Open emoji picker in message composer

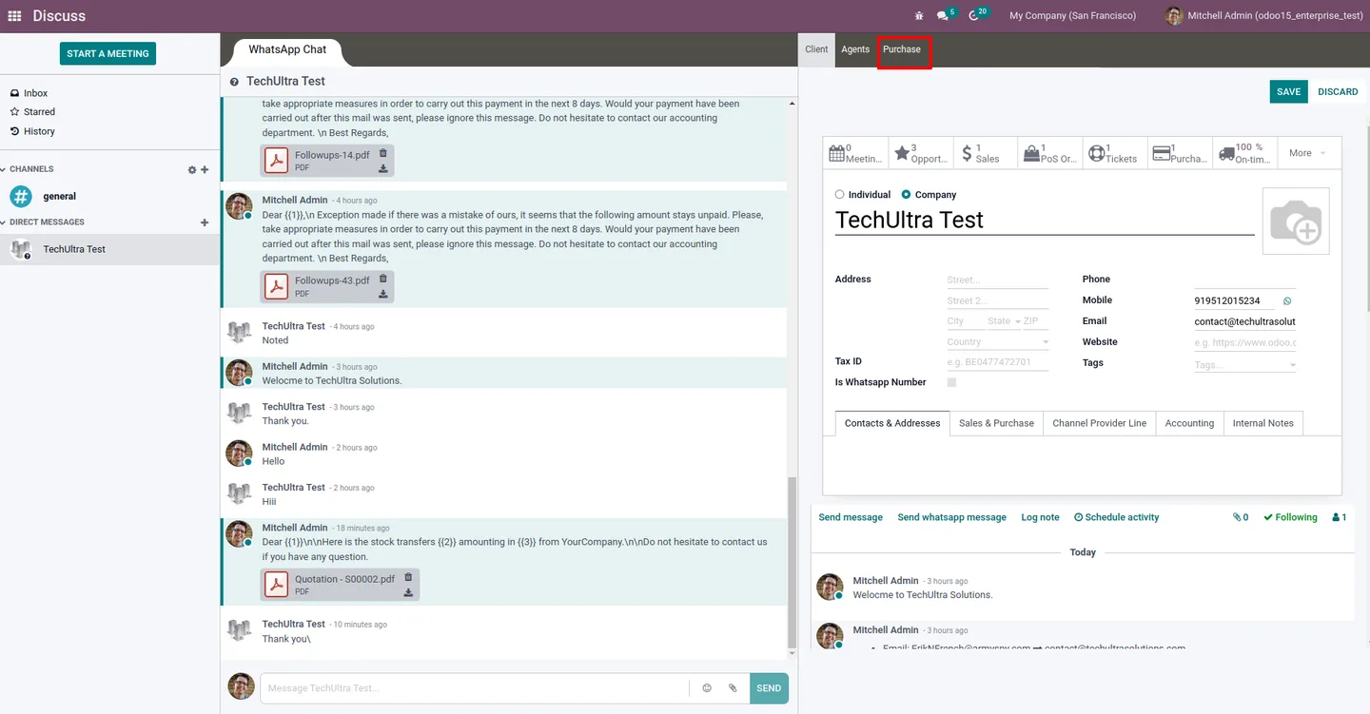pyautogui.click(x=707, y=688)
